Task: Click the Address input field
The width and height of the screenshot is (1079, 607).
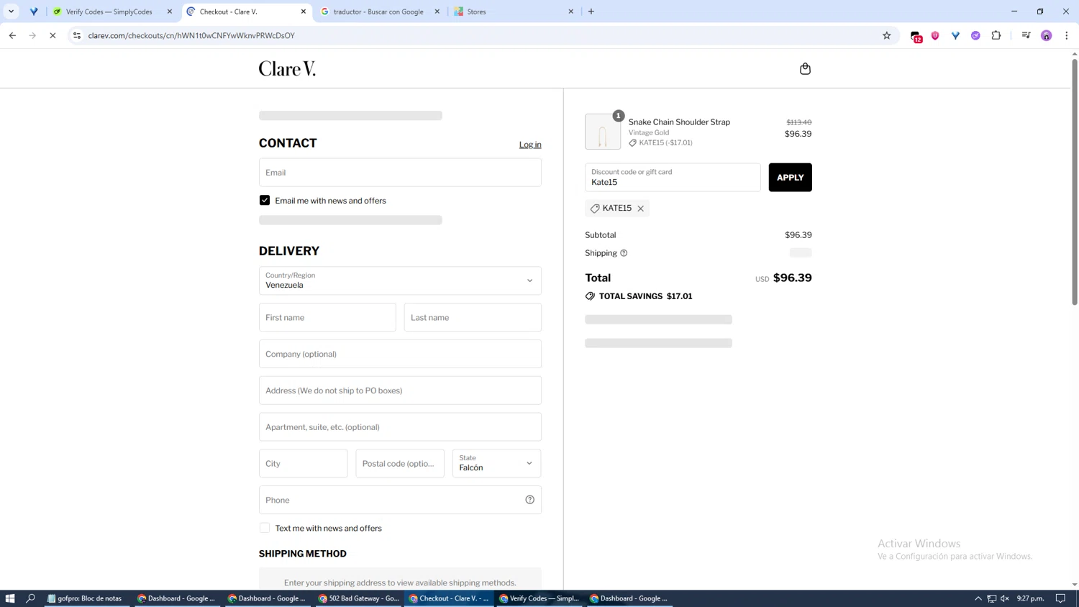Action: (400, 391)
